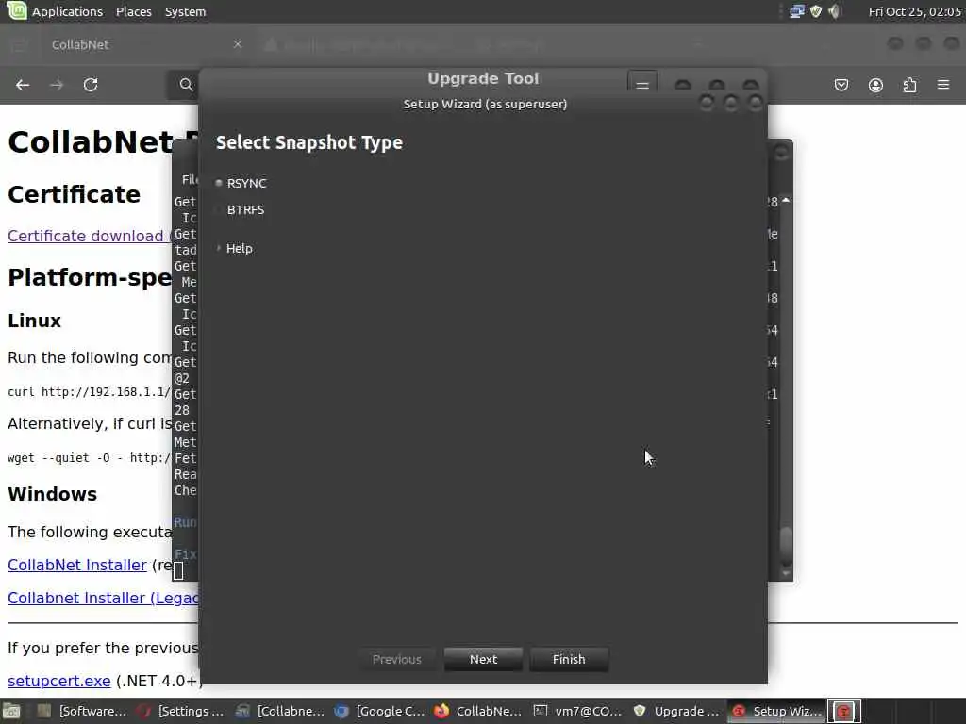Click the terminal scrollbar up arrow
This screenshot has height=724, width=966.
pyautogui.click(x=786, y=201)
